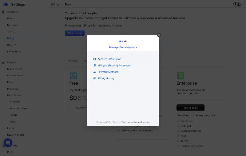Open Billing & Shipping Addresses

click(114, 66)
